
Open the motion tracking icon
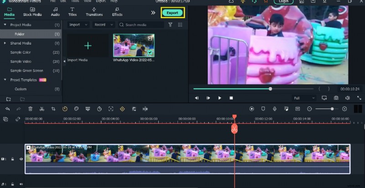pyautogui.click(x=111, y=109)
